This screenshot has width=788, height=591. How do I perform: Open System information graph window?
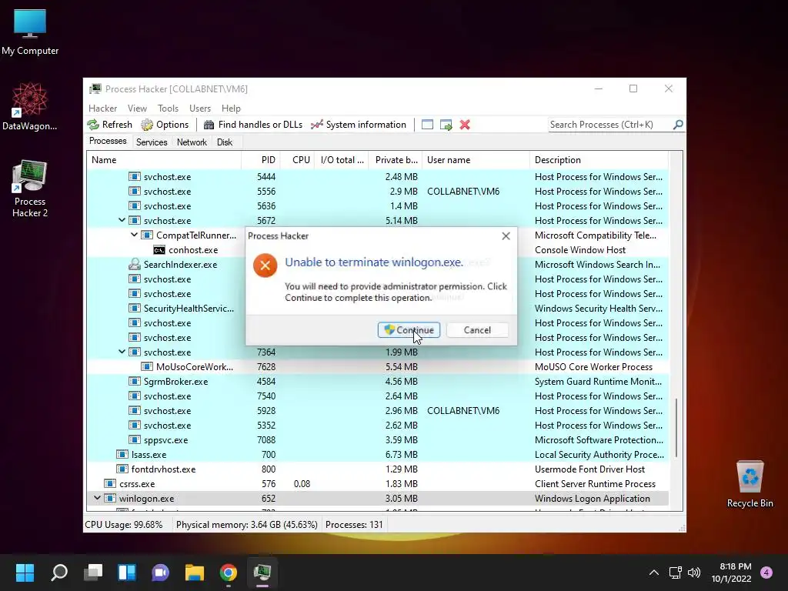[x=359, y=125]
